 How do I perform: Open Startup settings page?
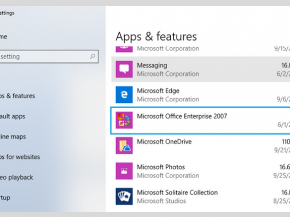pyautogui.click(x=5, y=198)
